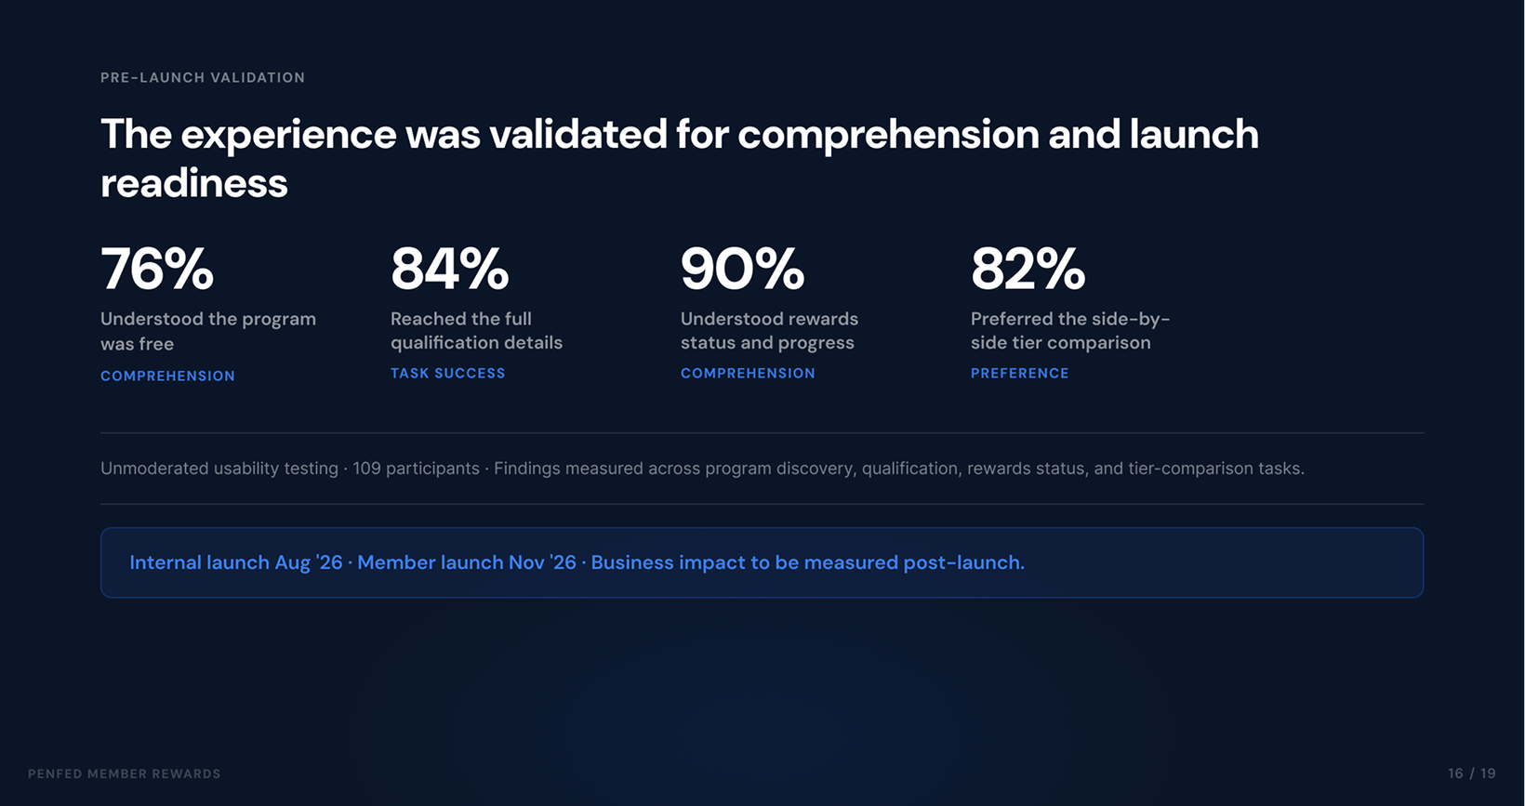Click the TASK SUCCESS tag
Screen dimensions: 1525x806
[448, 373]
